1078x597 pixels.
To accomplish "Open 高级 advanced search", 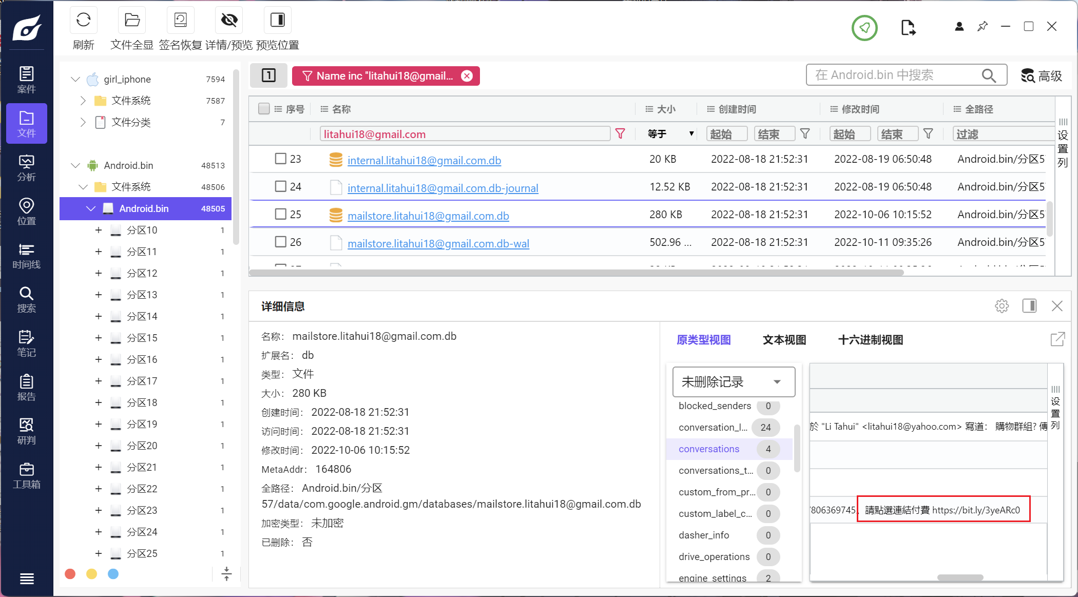I will click(x=1042, y=76).
